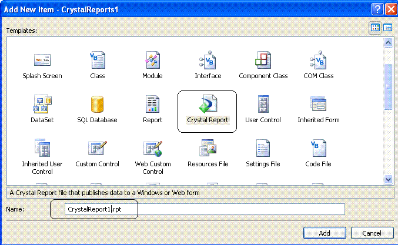Pick the Interface template icon
Image resolution: width=398 pixels, height=245 pixels.
[x=208, y=60]
